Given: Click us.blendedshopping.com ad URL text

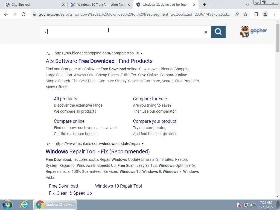Looking at the screenshot, I should tap(97, 53).
